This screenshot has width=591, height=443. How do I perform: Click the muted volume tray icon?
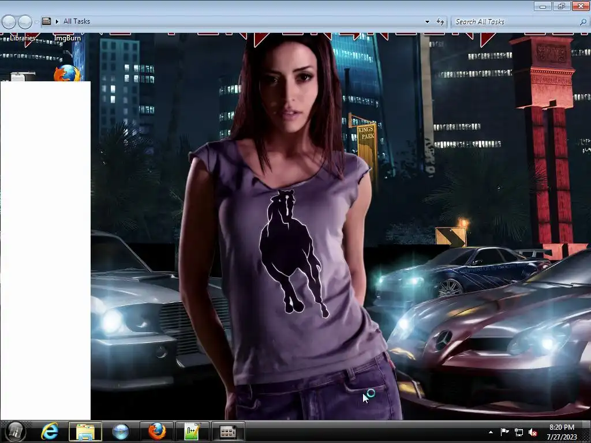tap(533, 433)
